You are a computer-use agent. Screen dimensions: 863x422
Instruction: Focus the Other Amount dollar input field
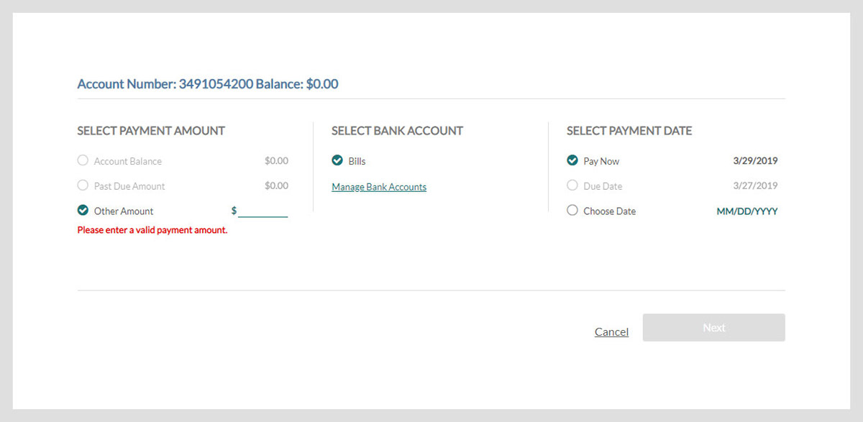[x=262, y=211]
